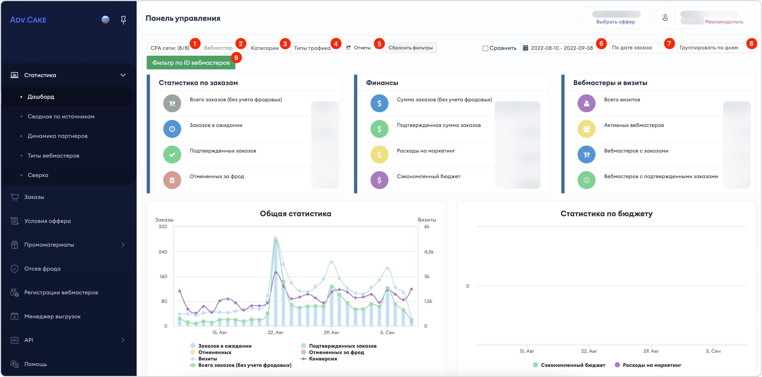Open the CPA сети (8/8) dropdown
The height and width of the screenshot is (377, 762).
[x=172, y=48]
